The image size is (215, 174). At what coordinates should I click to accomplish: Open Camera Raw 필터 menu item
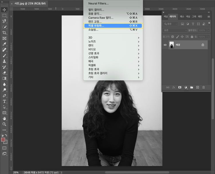[113, 18]
